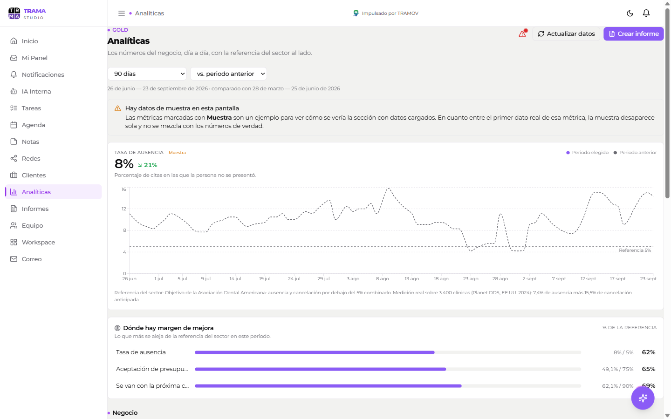Click the red warning alert icon
671x419 pixels.
[522, 34]
